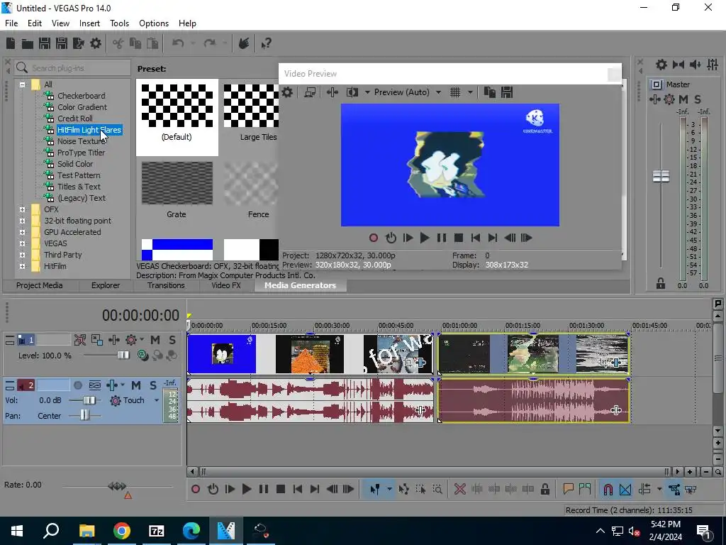Select Titles & Text generator
Image resolution: width=726 pixels, height=545 pixels.
click(79, 187)
